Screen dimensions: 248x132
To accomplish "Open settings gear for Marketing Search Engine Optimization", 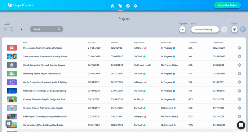I will pyautogui.click(x=239, y=73).
